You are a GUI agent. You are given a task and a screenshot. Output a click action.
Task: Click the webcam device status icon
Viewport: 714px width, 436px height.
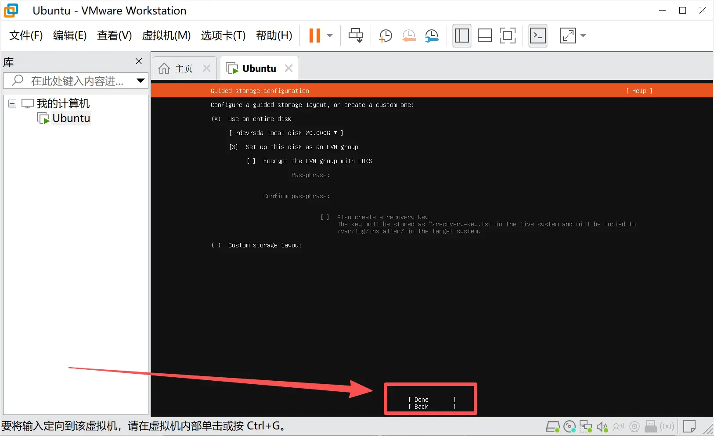tap(635, 426)
